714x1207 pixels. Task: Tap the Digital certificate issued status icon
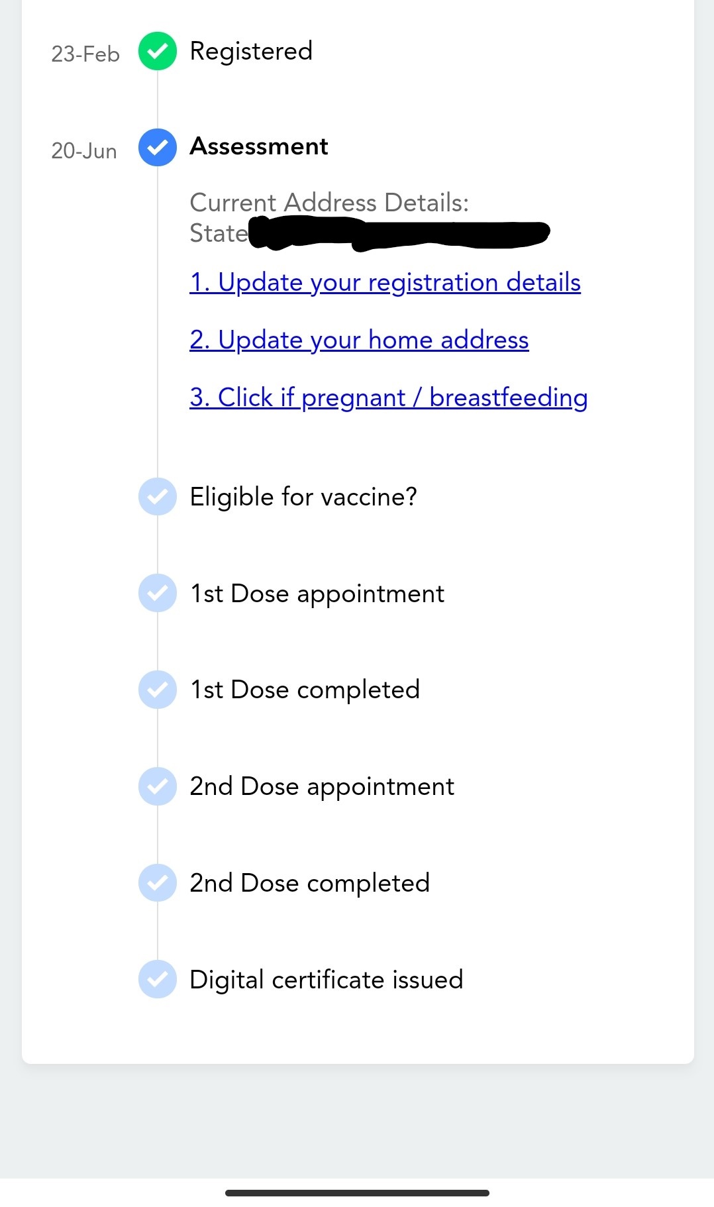tap(158, 979)
